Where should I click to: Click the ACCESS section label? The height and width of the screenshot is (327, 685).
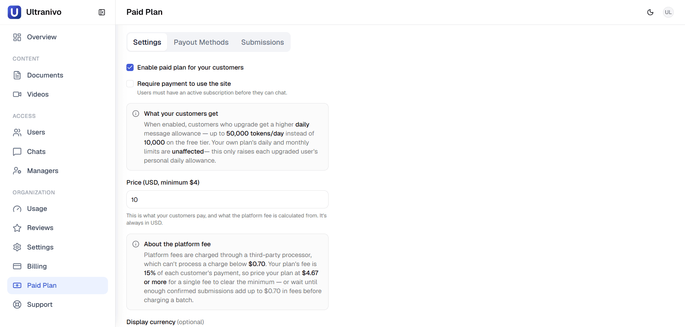click(24, 116)
